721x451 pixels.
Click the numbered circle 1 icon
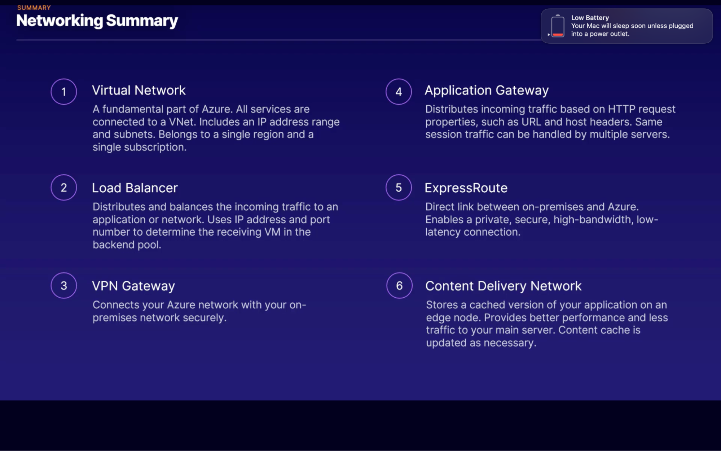pos(64,92)
